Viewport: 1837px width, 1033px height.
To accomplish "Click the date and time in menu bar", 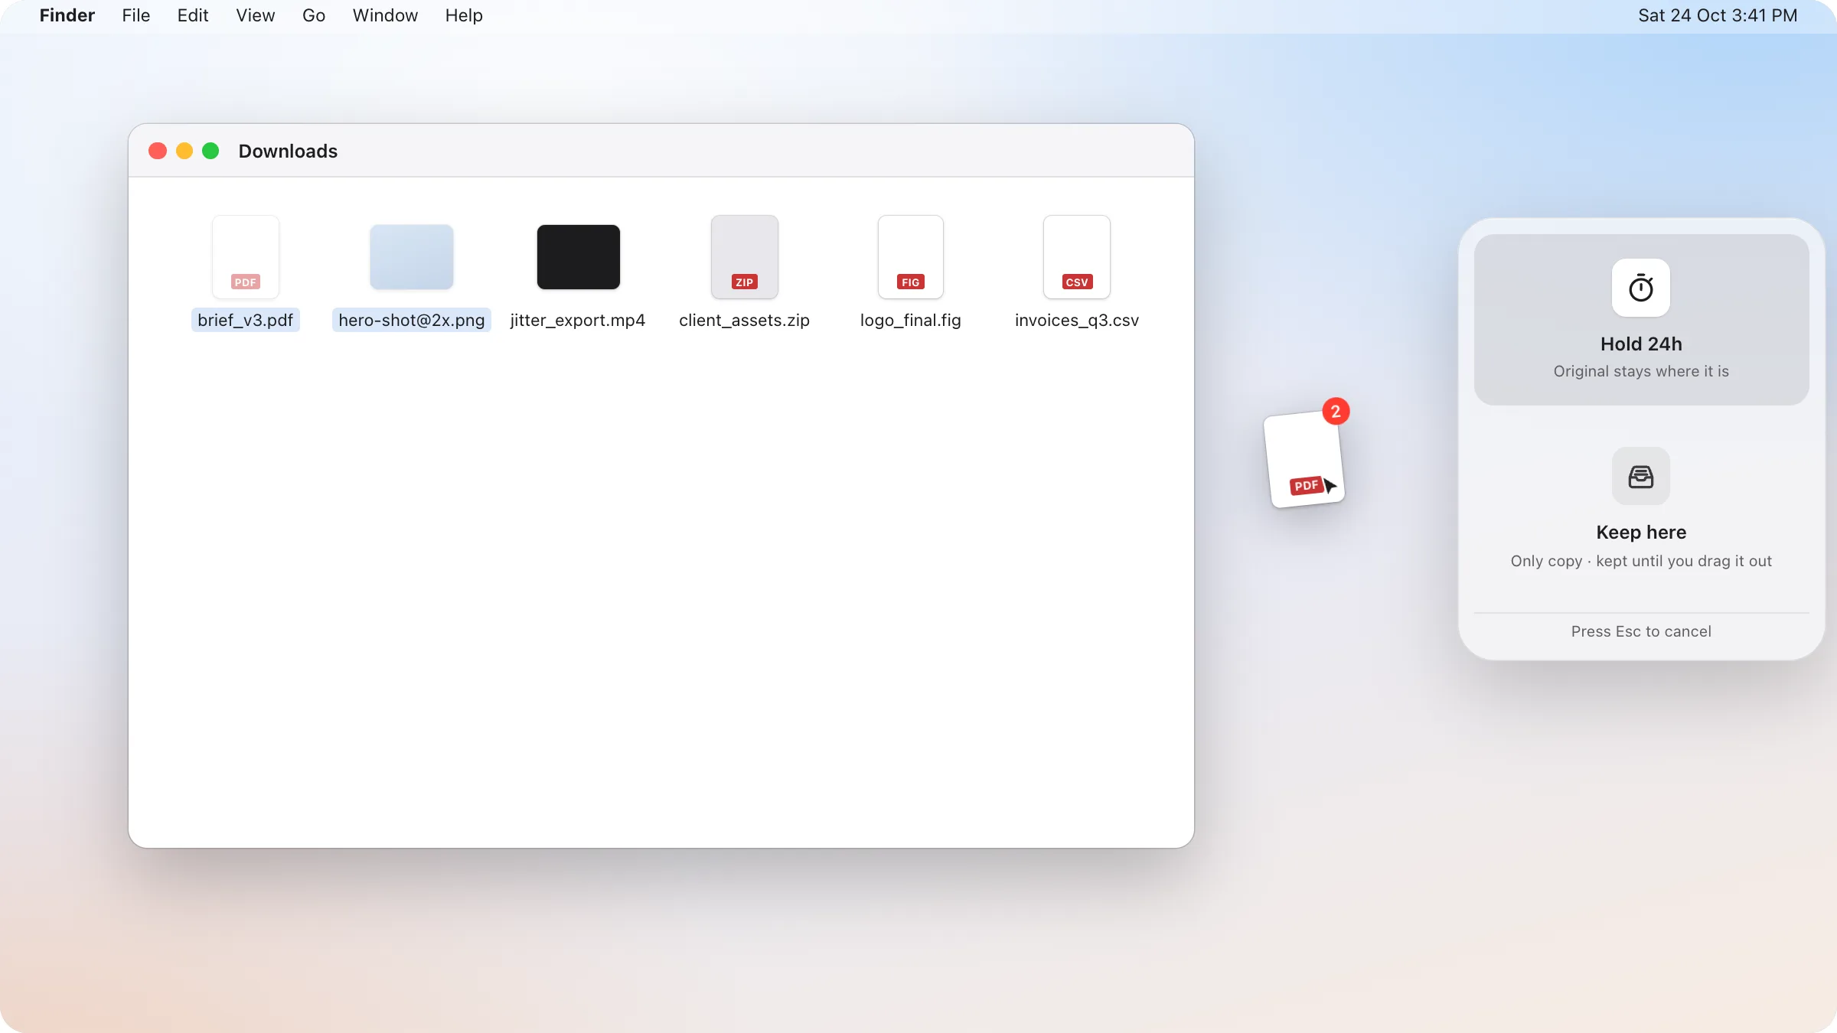I will point(1718,15).
